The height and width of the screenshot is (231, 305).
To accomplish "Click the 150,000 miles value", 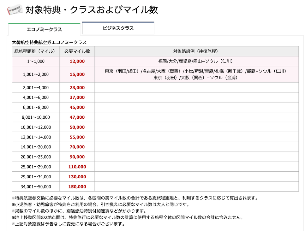I will [77, 187].
